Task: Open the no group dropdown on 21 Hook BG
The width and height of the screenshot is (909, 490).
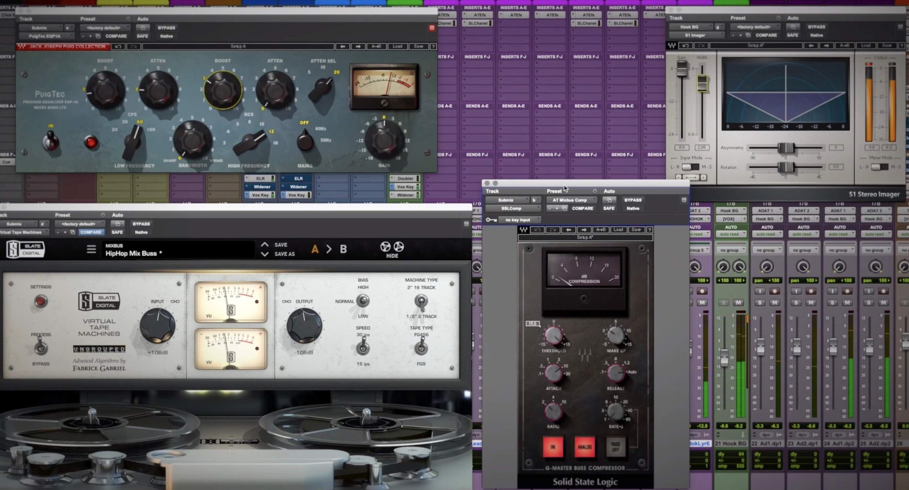Action: click(731, 250)
